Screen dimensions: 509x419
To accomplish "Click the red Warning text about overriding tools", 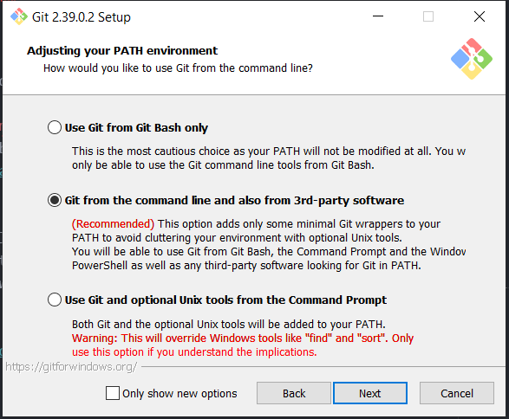I will pos(243,345).
